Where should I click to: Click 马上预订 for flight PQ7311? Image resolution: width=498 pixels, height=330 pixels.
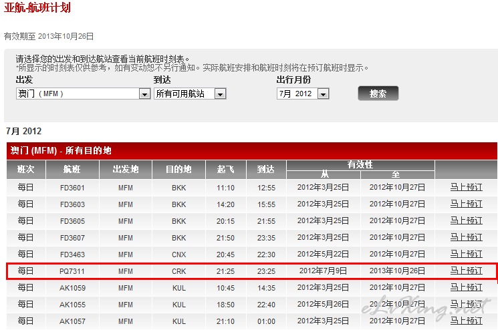point(466,271)
